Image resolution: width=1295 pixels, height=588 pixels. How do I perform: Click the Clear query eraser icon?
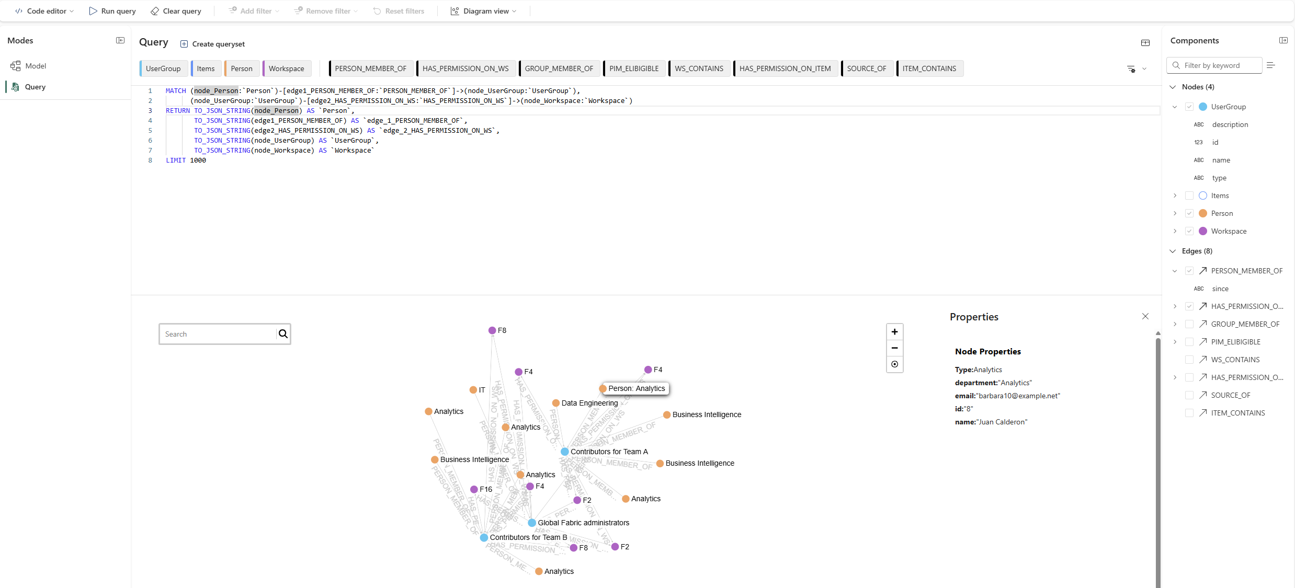pos(154,10)
